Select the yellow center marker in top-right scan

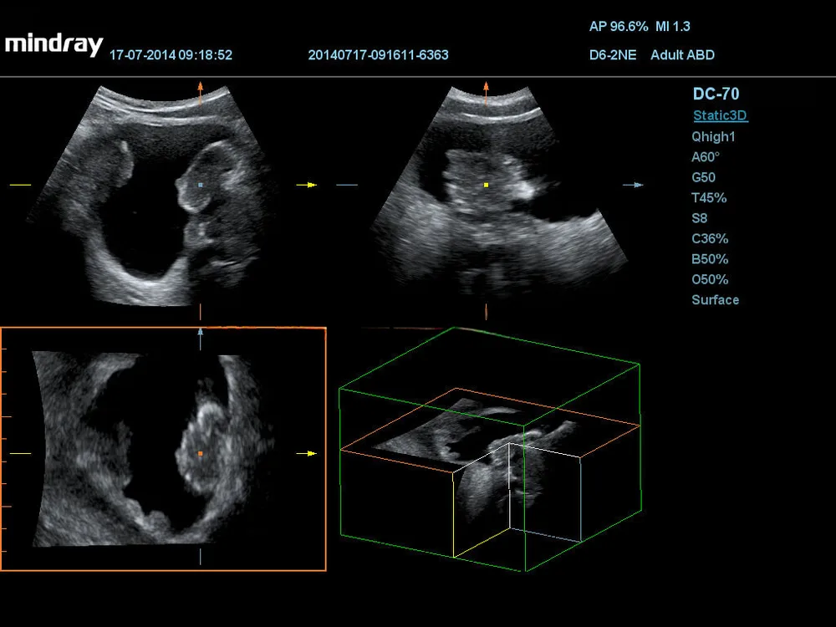pyautogui.click(x=487, y=185)
